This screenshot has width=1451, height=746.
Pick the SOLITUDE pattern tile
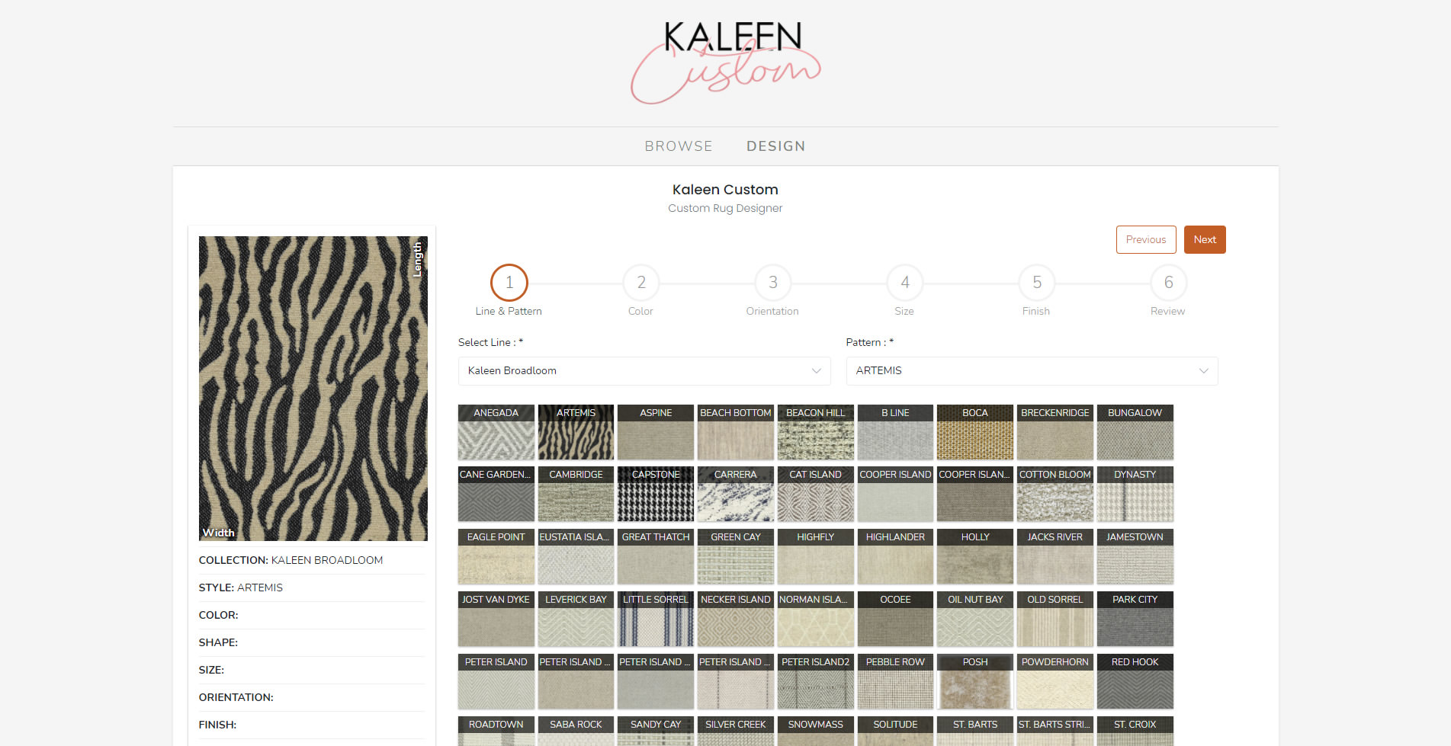click(x=895, y=731)
